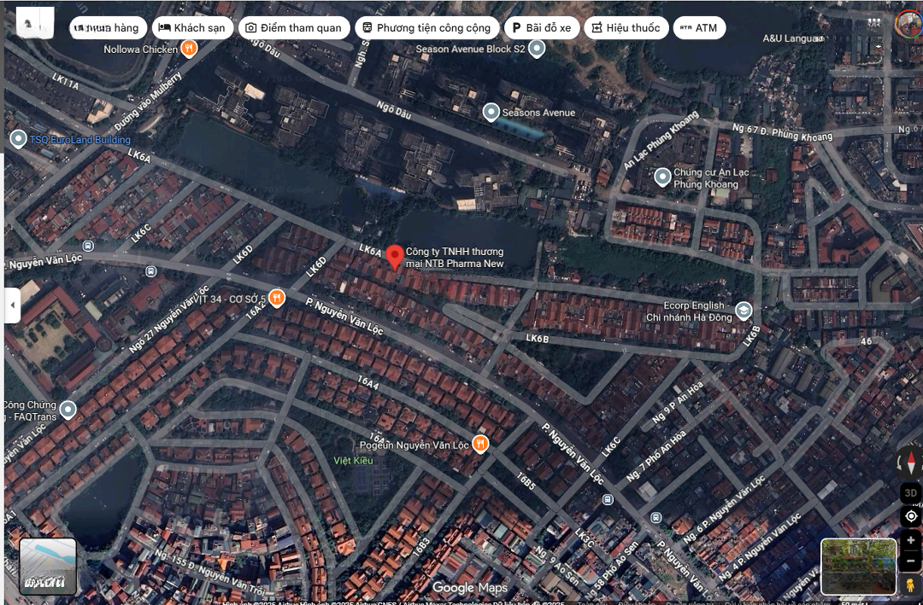Open the Pegman Street View control
Screen dimensions: 923x605
pyautogui.click(x=911, y=585)
